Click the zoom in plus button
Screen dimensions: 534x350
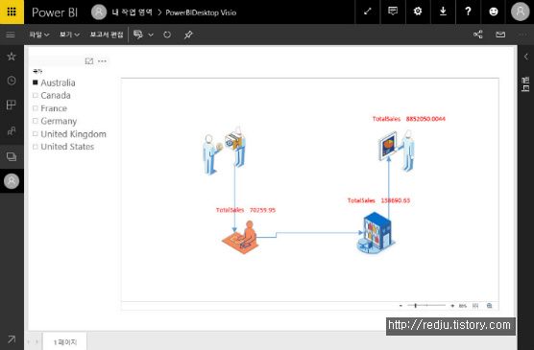(452, 306)
